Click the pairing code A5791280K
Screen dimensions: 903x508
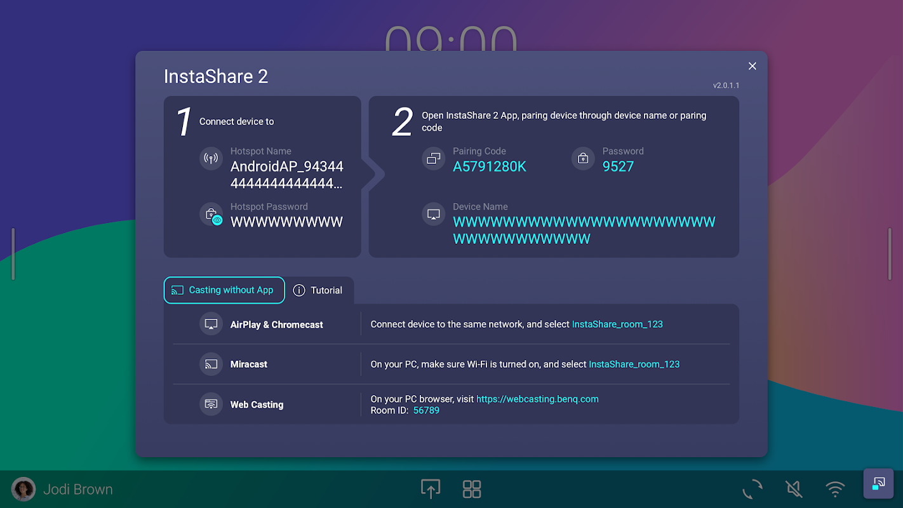tap(490, 166)
